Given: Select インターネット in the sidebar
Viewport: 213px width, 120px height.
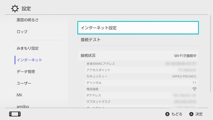Looking at the screenshot, I should [29, 60].
